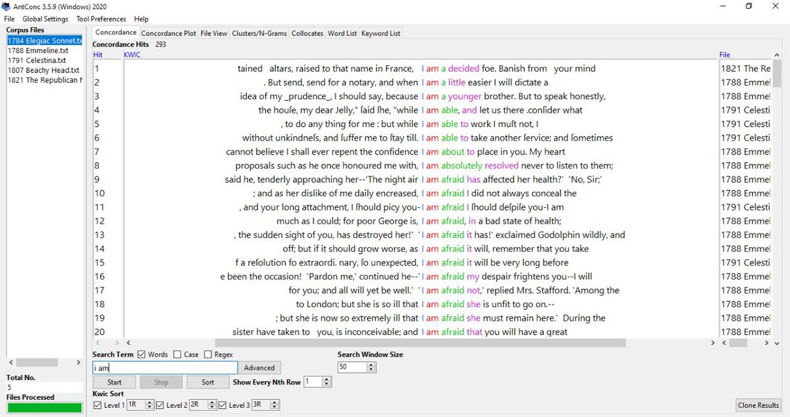Select corpus file 1791 Celestina.txt
The height and width of the screenshot is (417, 790).
[x=38, y=60]
